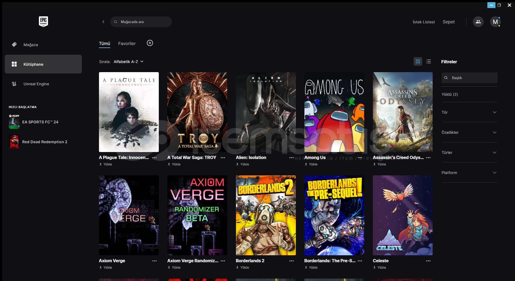This screenshot has width=515, height=281.
Task: Click the Alien: Isolation game title
Action: click(x=251, y=157)
